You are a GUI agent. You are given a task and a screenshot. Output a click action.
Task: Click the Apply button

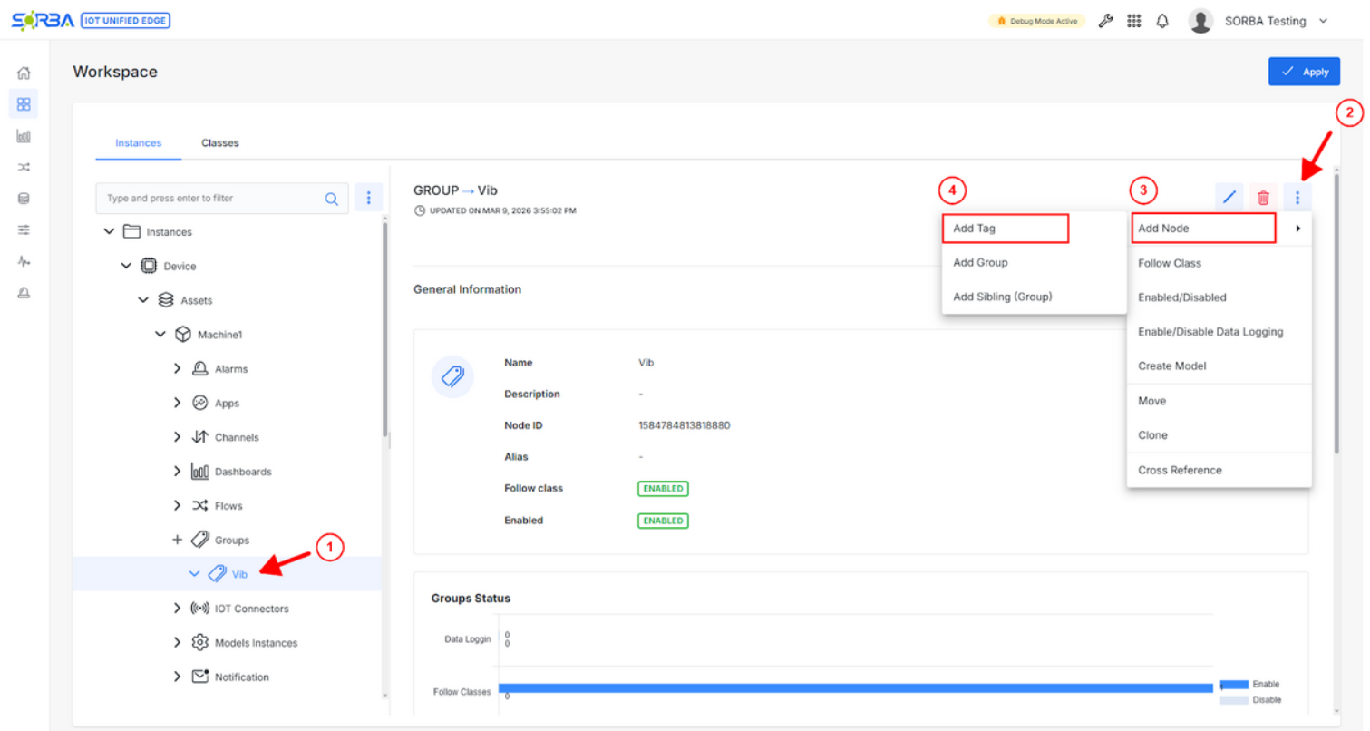click(x=1304, y=72)
